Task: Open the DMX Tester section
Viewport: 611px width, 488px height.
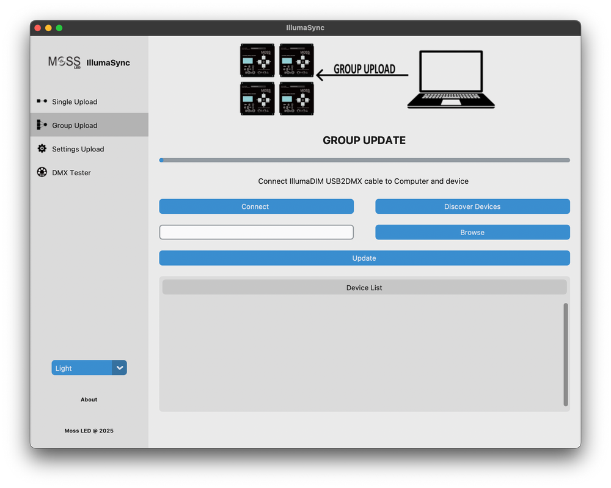Action: (x=71, y=172)
